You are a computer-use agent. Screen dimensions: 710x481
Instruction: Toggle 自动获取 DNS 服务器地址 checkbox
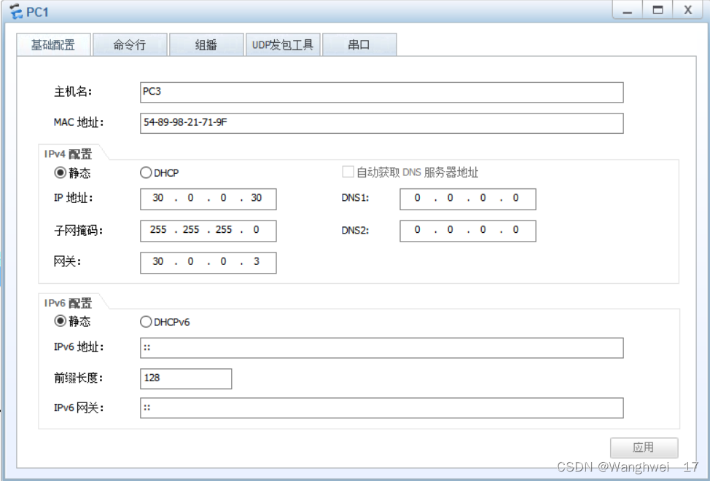[x=348, y=172]
